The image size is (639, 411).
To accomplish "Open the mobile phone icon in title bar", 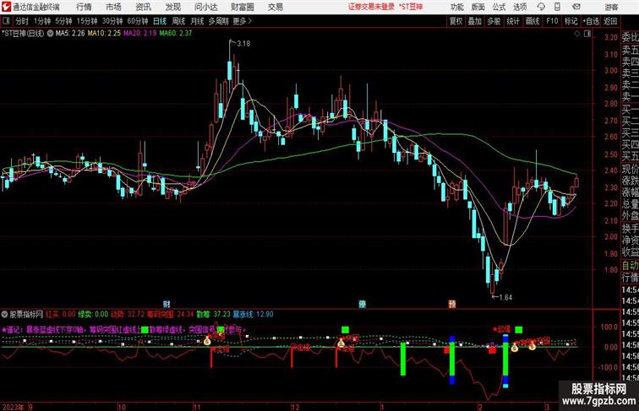I will pos(558,7).
